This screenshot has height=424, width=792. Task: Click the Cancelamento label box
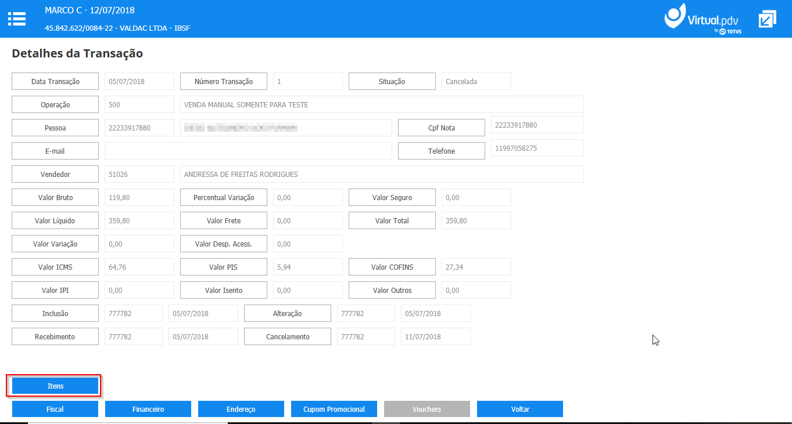tap(288, 336)
